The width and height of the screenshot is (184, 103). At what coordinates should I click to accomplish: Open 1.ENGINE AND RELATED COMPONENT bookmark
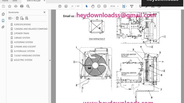point(31,29)
